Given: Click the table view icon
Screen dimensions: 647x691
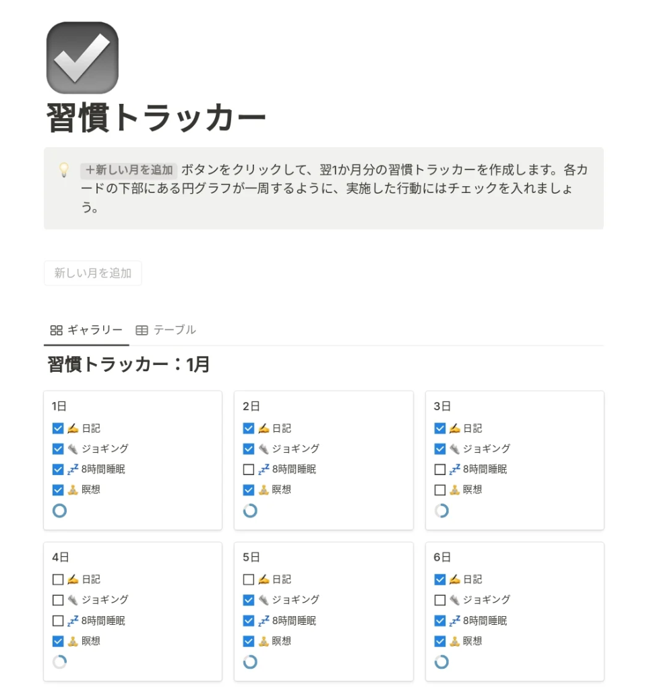Looking at the screenshot, I should 142,330.
